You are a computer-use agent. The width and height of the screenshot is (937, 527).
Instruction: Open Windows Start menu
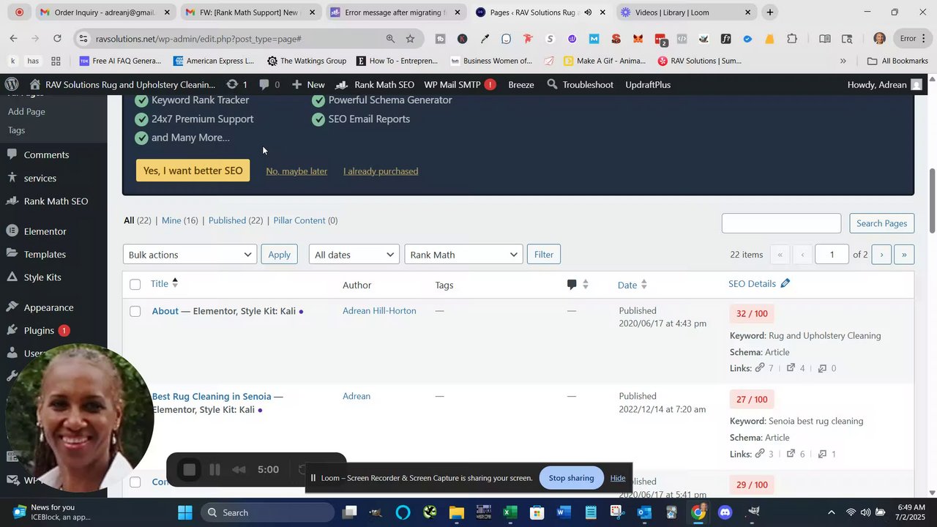184,512
